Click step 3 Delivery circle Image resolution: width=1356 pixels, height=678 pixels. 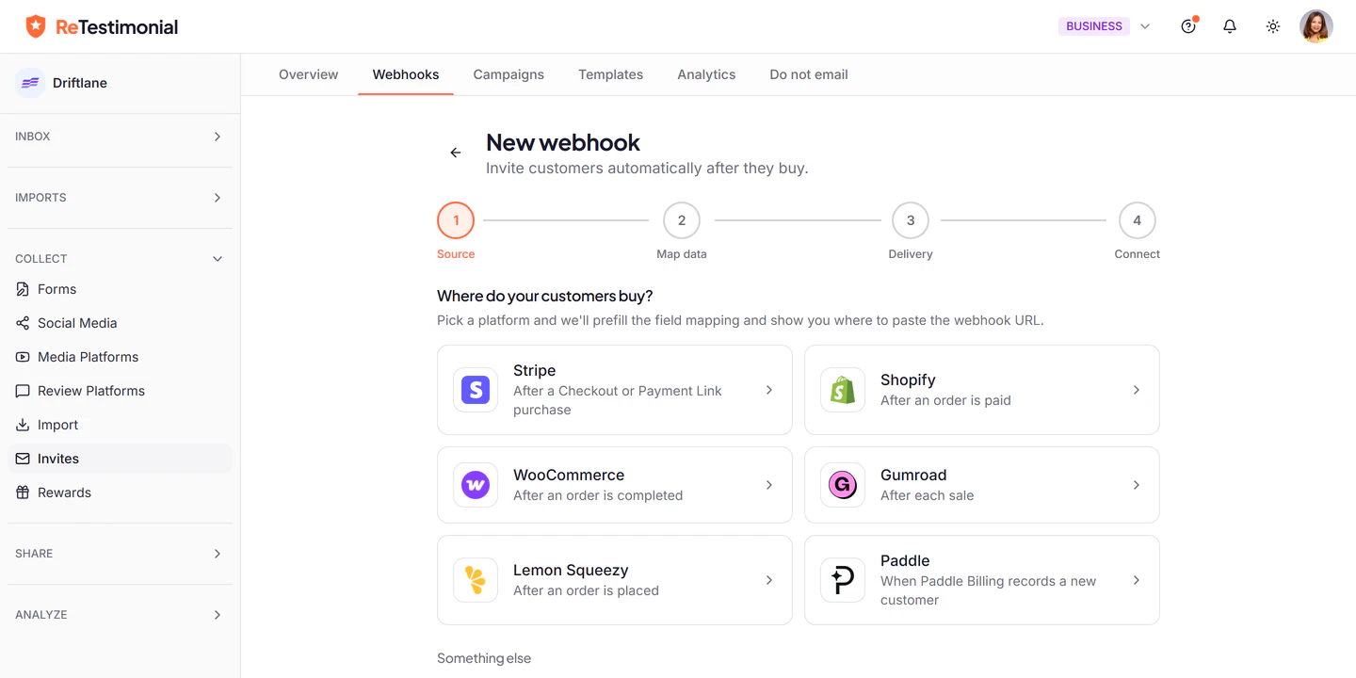tap(911, 220)
